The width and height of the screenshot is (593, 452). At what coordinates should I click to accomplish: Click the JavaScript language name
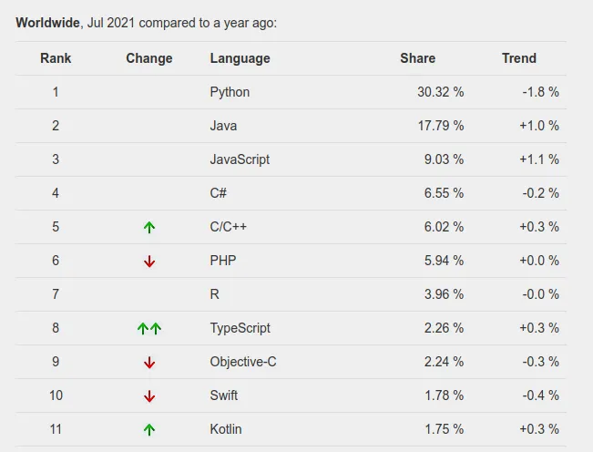[x=240, y=159]
